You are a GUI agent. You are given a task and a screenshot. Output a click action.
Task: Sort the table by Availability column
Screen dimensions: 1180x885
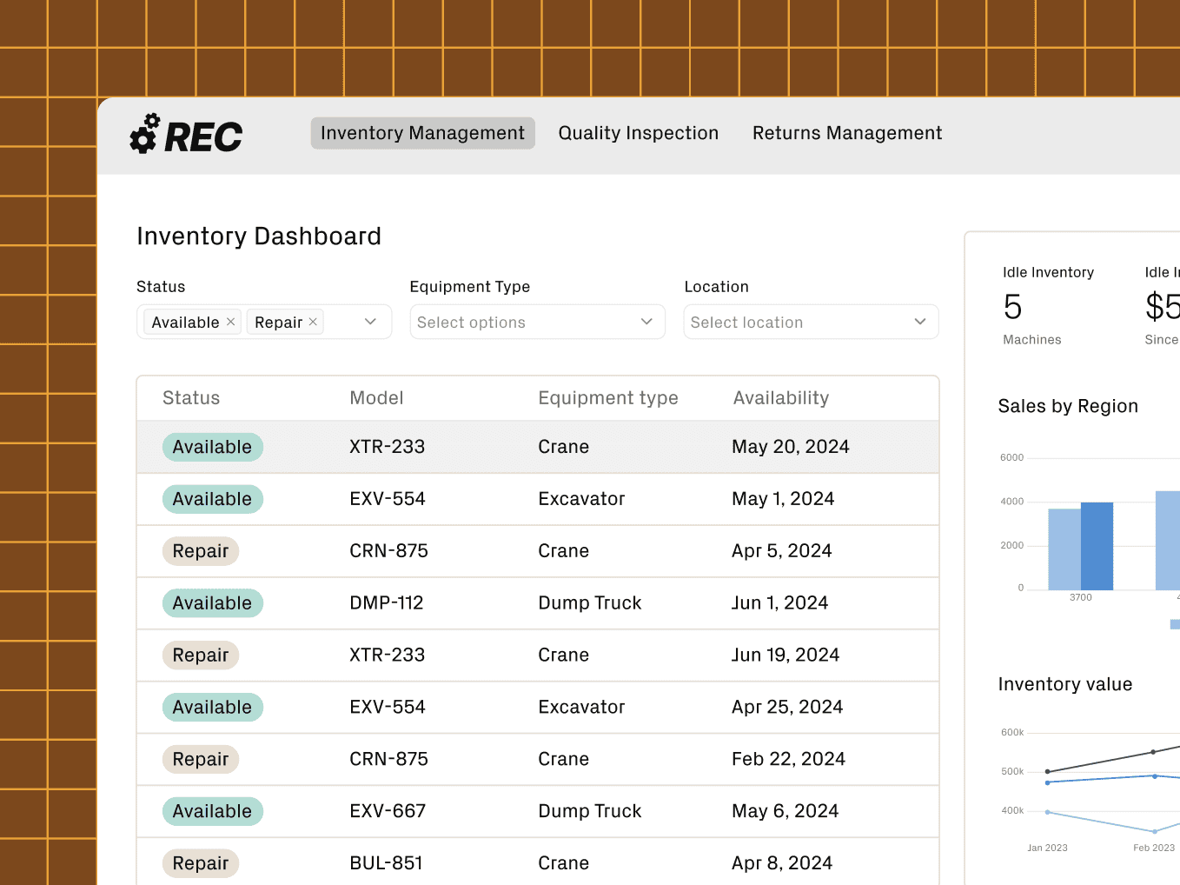coord(780,397)
